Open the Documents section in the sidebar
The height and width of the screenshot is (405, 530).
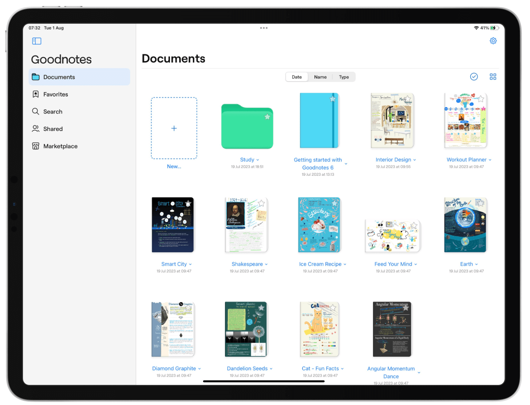tap(59, 77)
